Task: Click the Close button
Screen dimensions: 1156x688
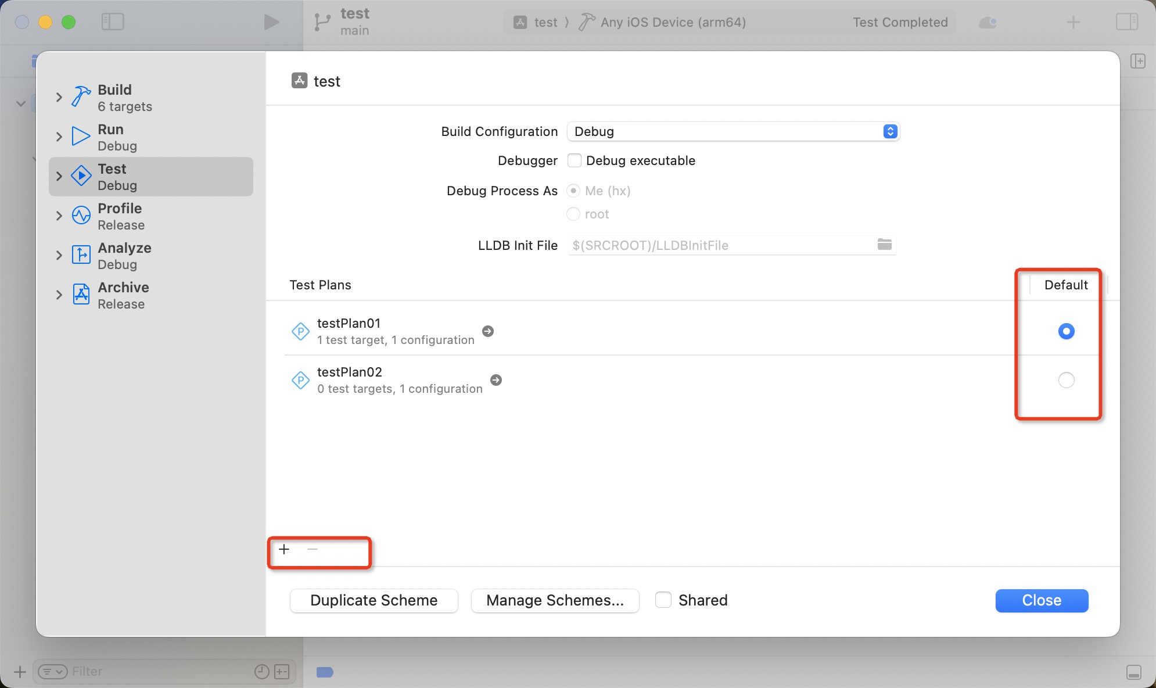Action: pos(1042,600)
